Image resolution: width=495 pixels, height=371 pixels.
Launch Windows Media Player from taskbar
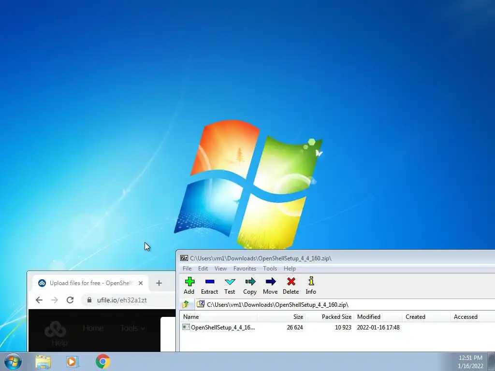click(73, 361)
